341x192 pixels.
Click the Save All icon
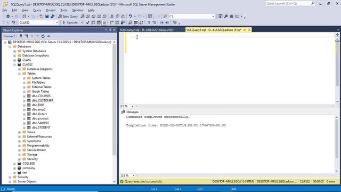pos(52,17)
